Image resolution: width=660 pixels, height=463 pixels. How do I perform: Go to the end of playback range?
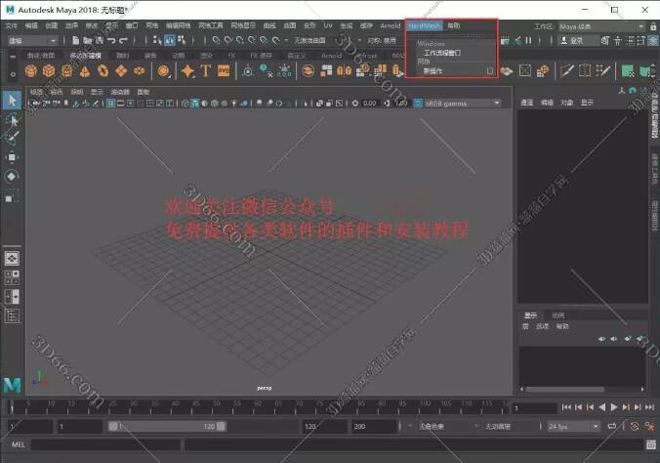tap(649, 407)
